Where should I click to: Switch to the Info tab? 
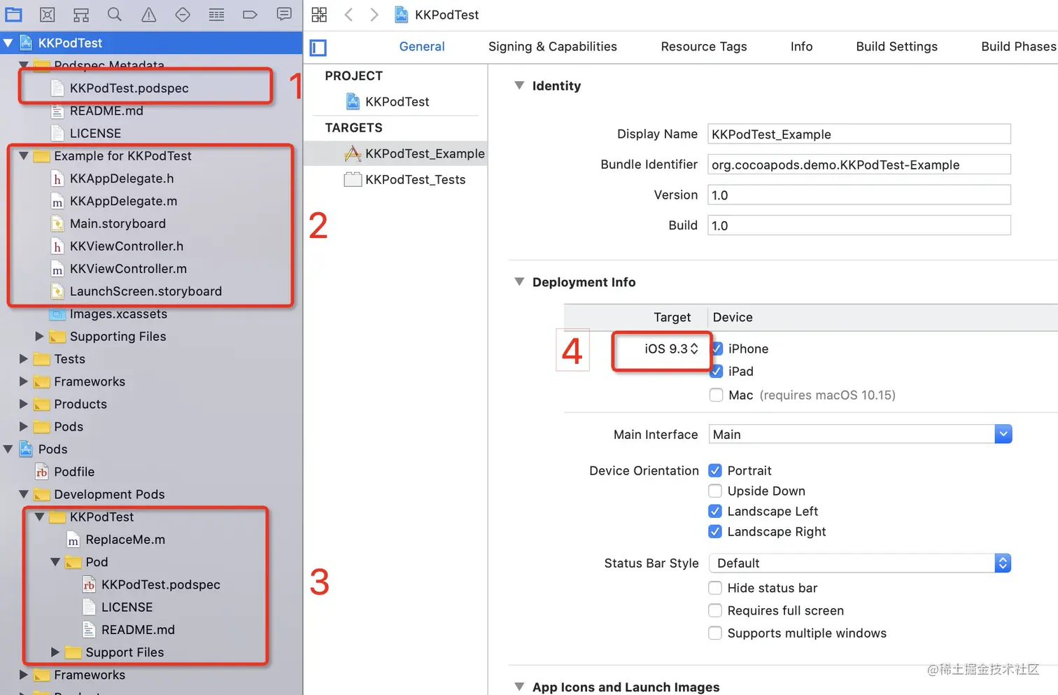801,46
